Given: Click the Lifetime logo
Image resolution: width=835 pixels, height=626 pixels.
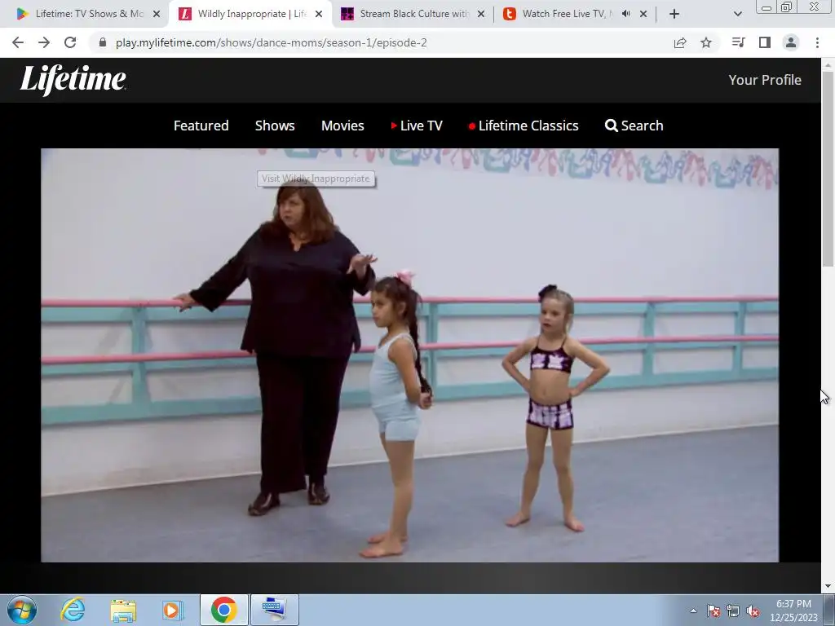Looking at the screenshot, I should [73, 80].
